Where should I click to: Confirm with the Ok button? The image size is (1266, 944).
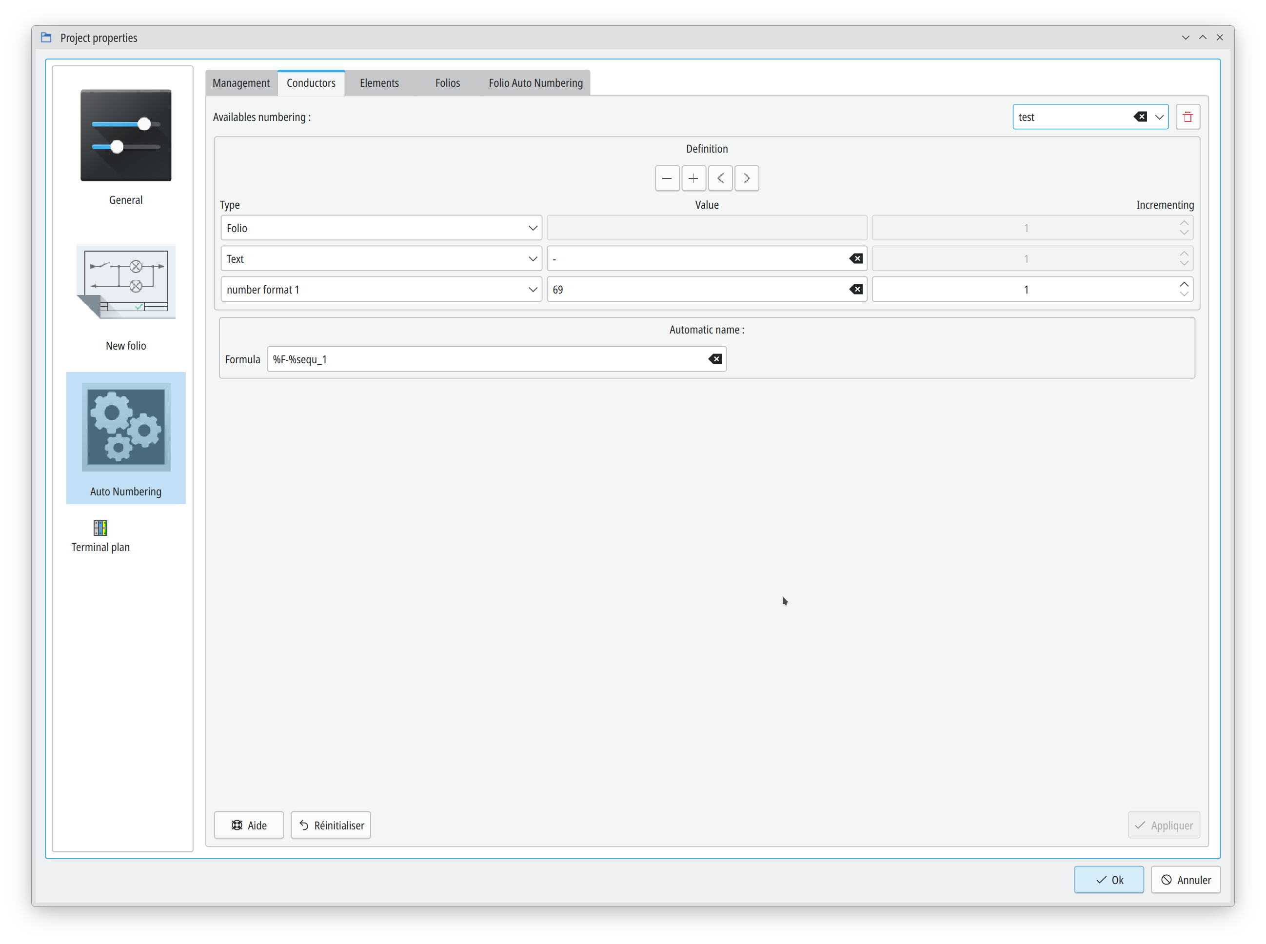pyautogui.click(x=1109, y=880)
